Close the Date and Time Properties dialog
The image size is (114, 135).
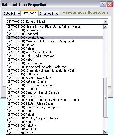coord(109,4)
